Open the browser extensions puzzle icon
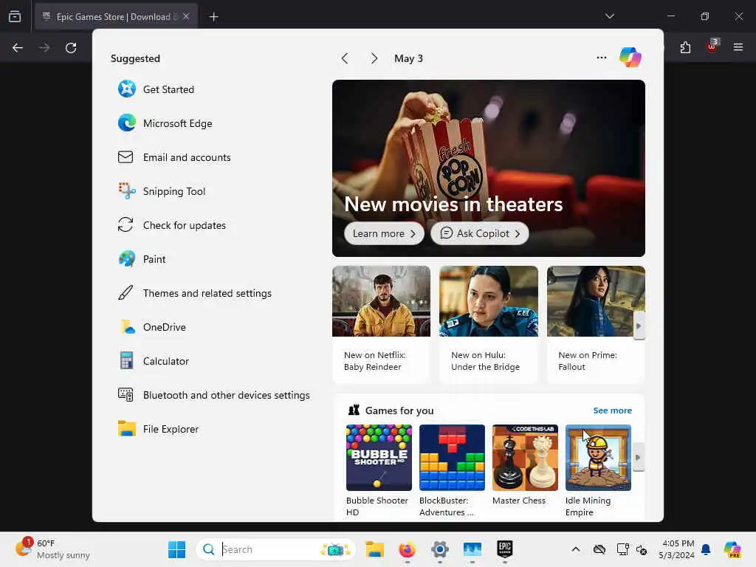 click(685, 47)
